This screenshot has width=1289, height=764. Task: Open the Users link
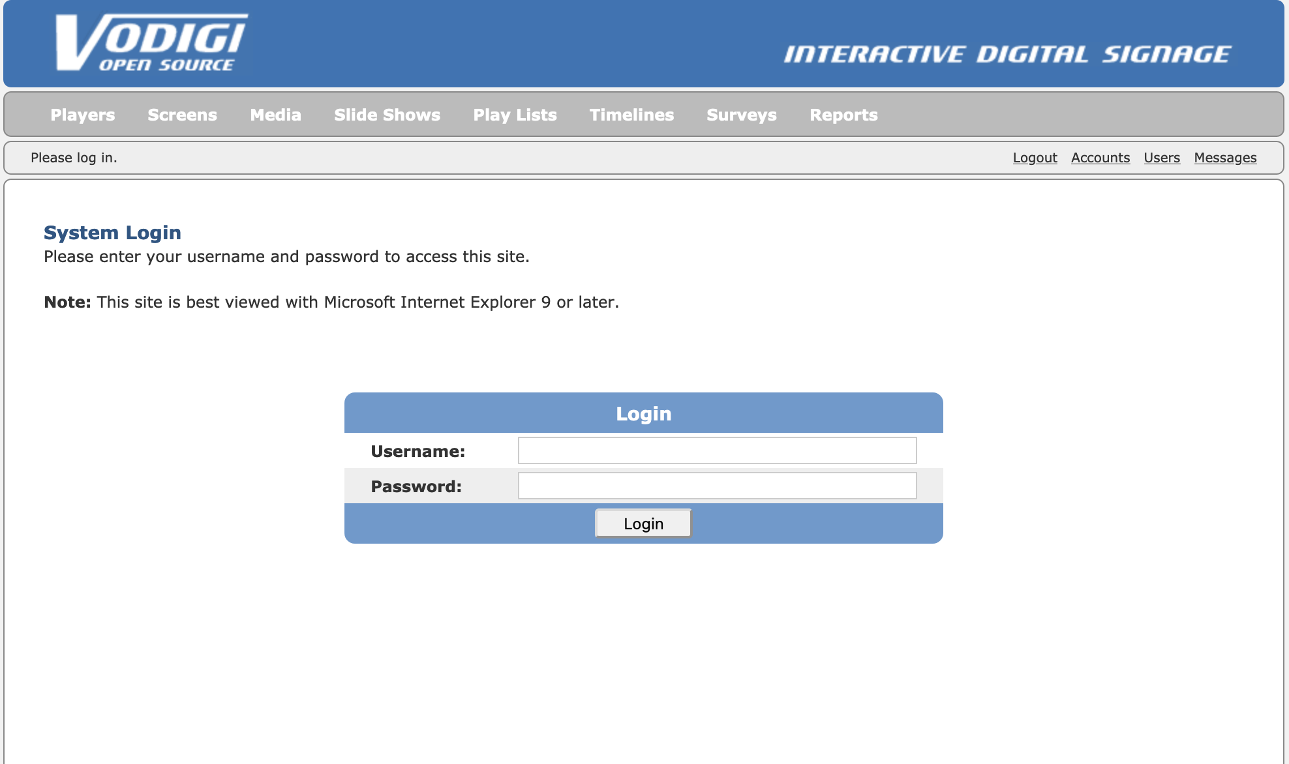[1161, 158]
